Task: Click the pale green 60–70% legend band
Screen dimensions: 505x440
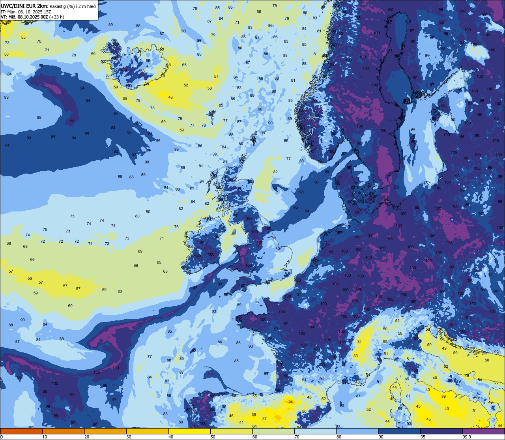Action: pos(273,431)
